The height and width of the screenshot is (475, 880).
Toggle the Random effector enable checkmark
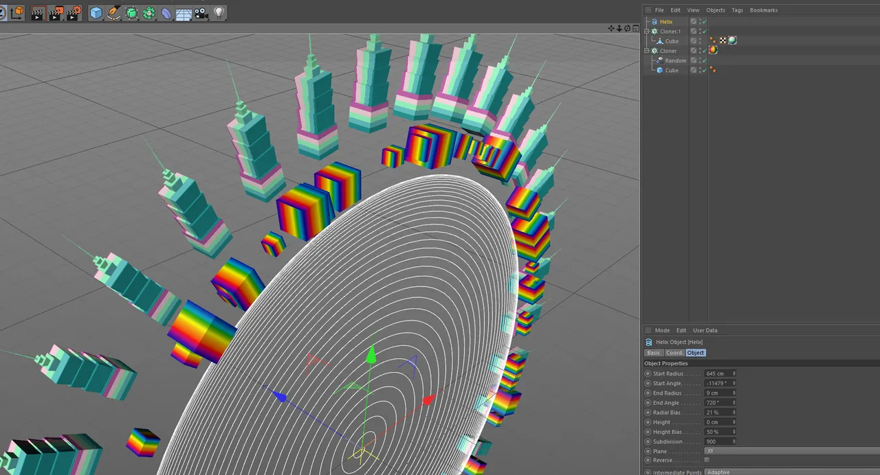click(705, 60)
